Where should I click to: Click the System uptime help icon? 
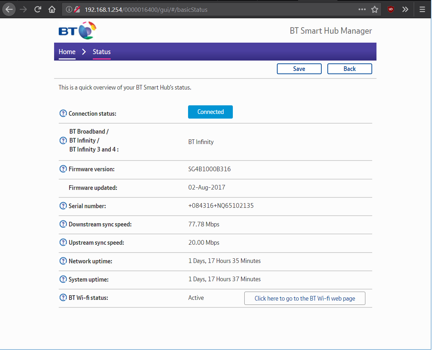63,279
